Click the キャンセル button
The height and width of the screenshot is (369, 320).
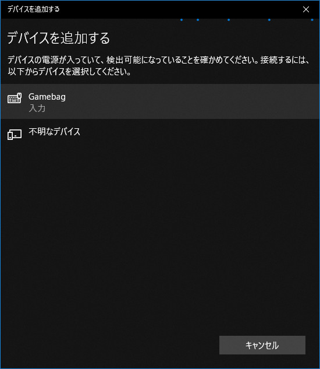pos(262,345)
